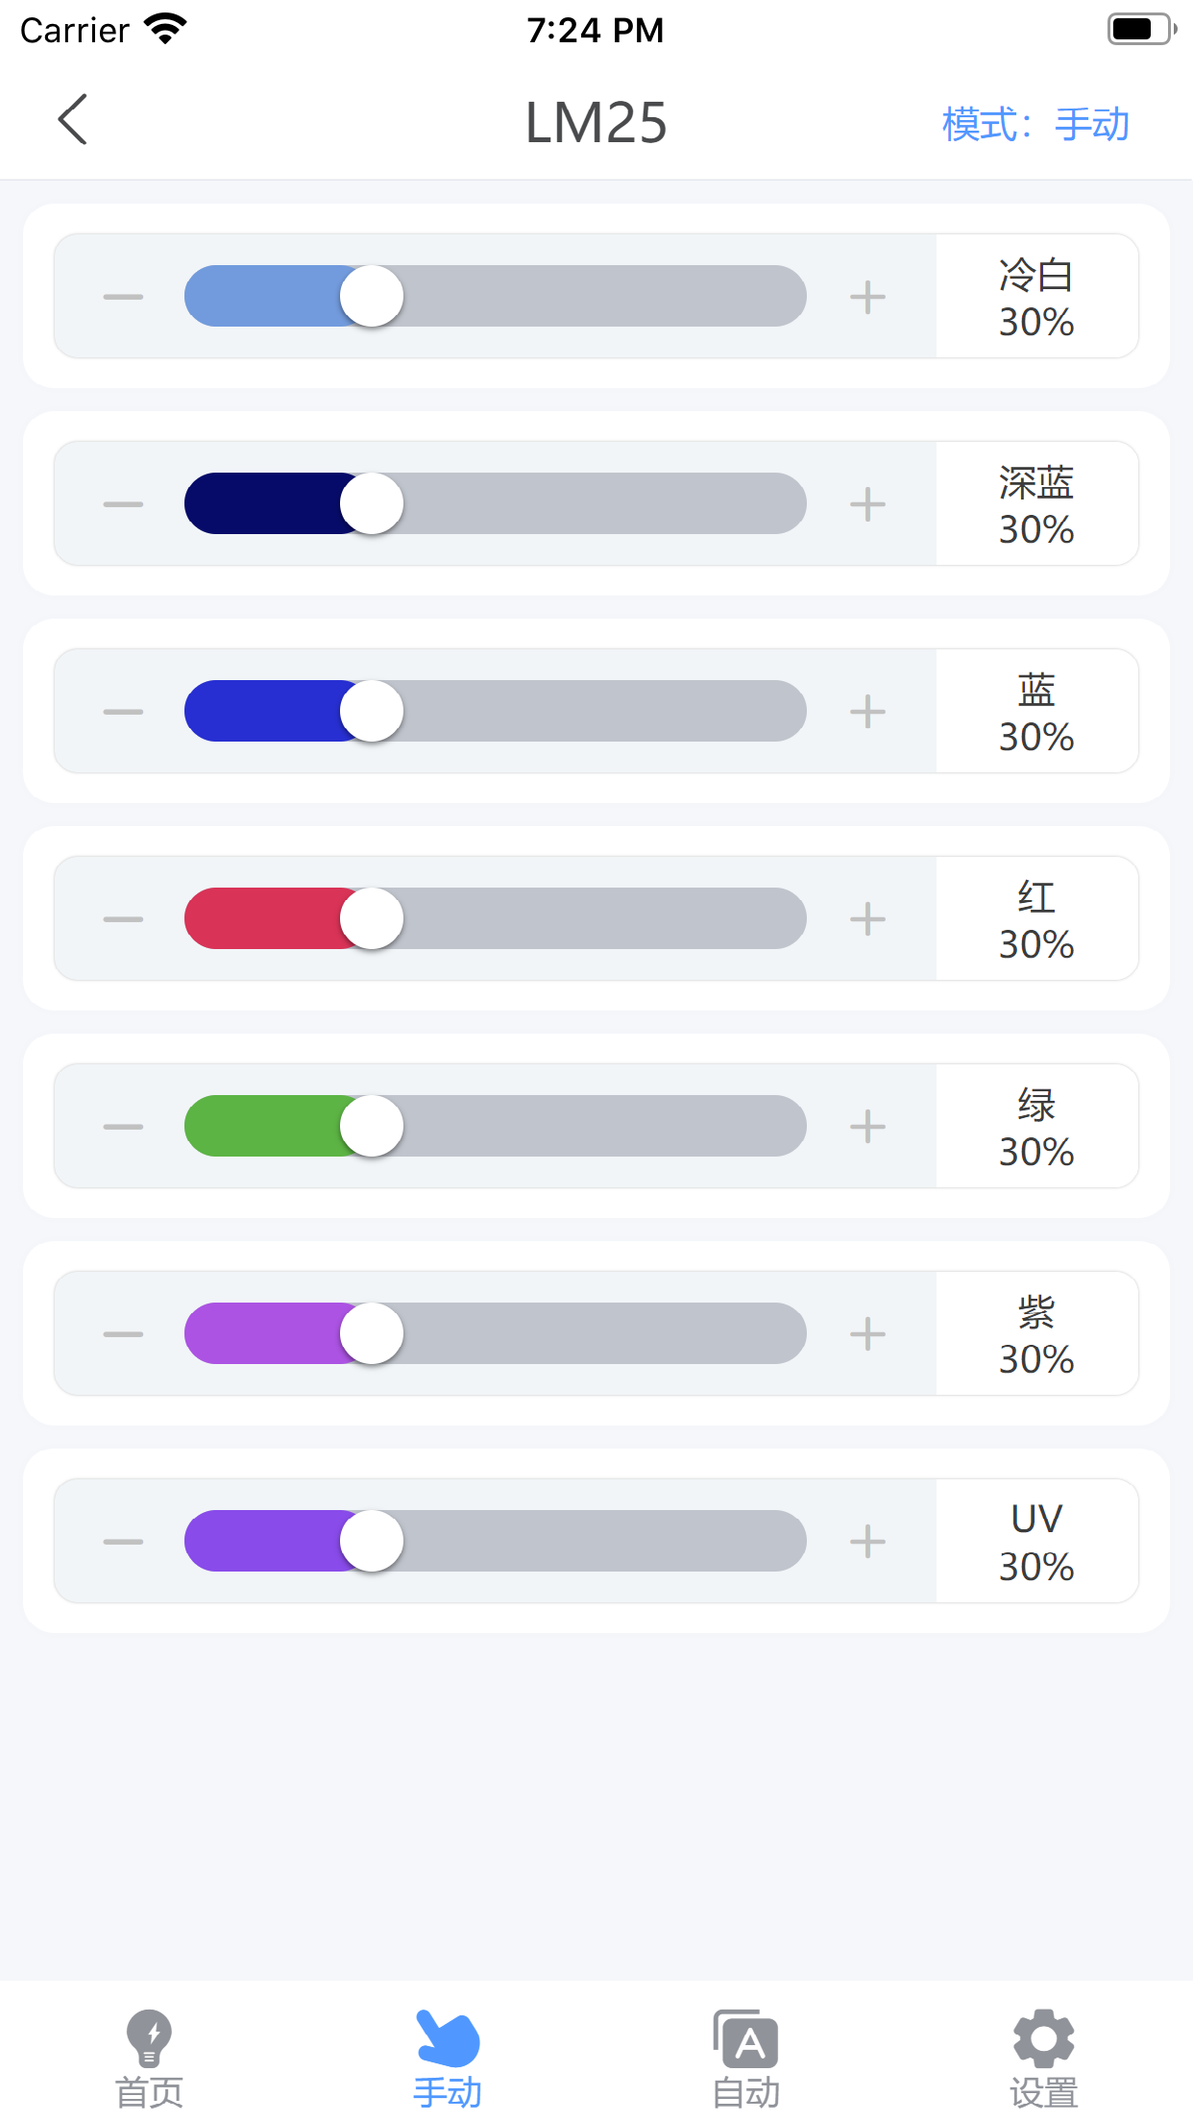Viewport: 1193px width, 2121px height.
Task: Click the LM25 title text
Action: click(596, 123)
